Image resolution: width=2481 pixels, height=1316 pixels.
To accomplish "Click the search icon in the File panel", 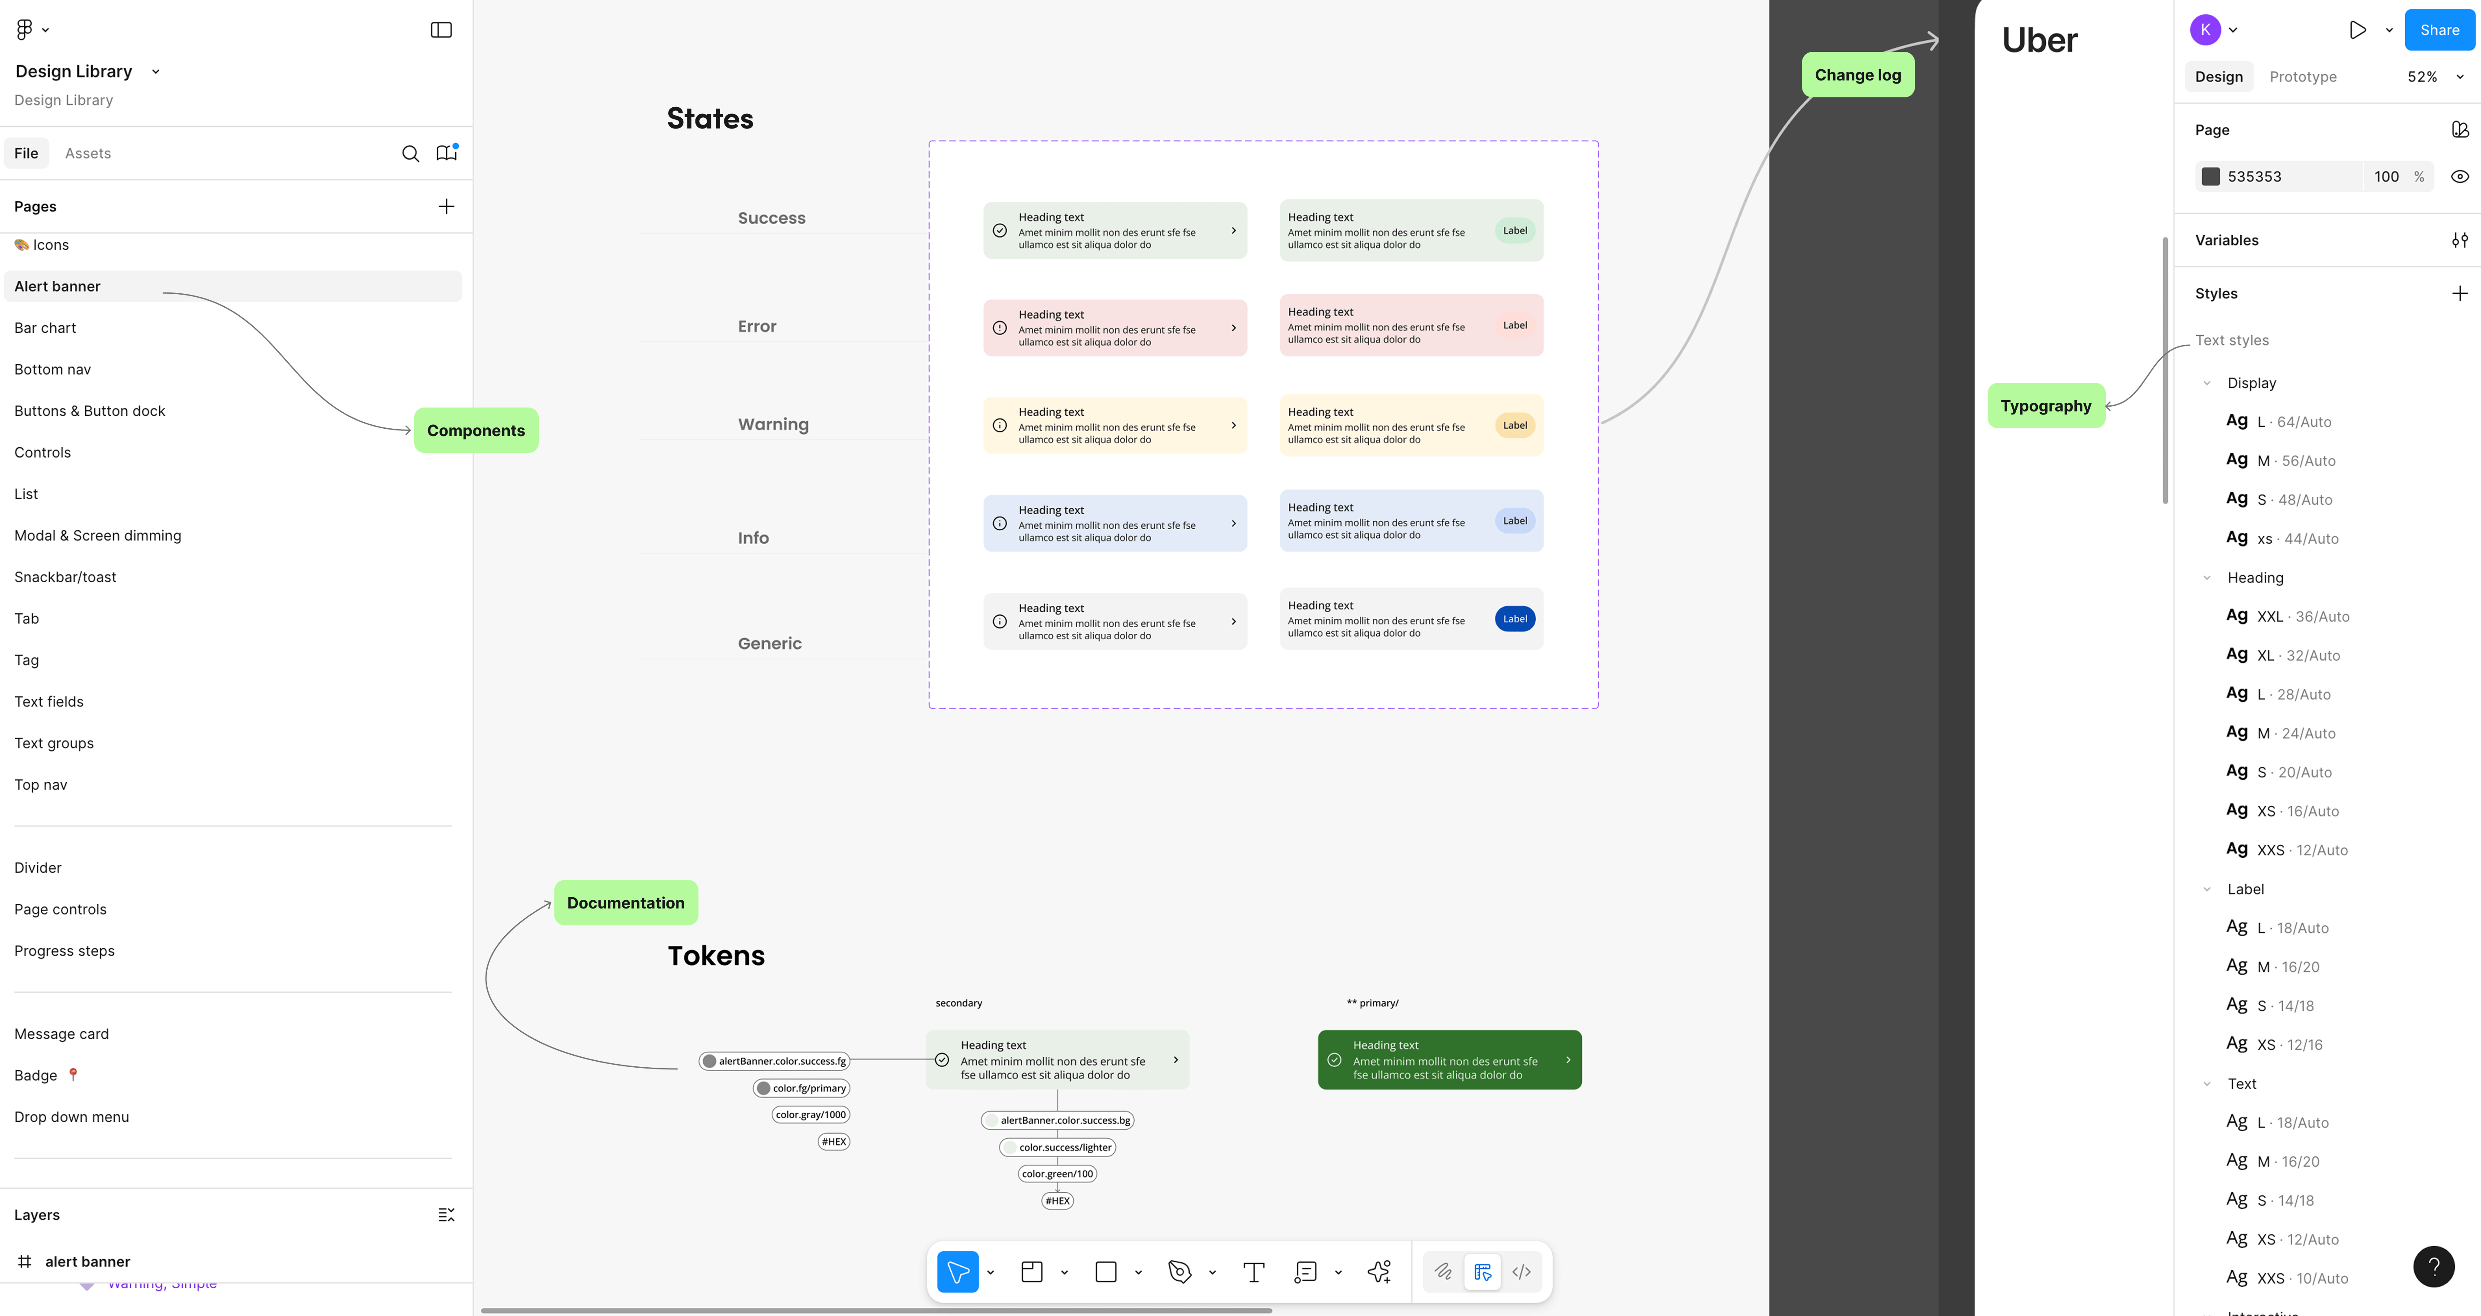I will click(x=410, y=154).
